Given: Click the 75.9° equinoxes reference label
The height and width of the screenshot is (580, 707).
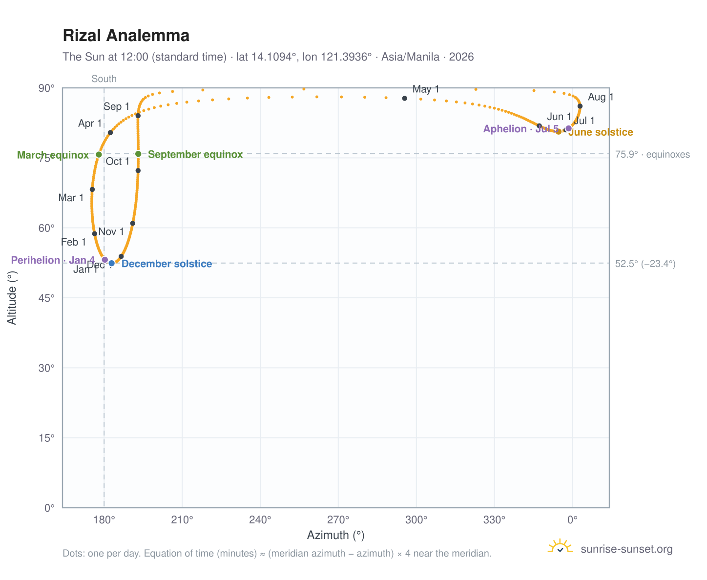Looking at the screenshot, I should pyautogui.click(x=652, y=155).
